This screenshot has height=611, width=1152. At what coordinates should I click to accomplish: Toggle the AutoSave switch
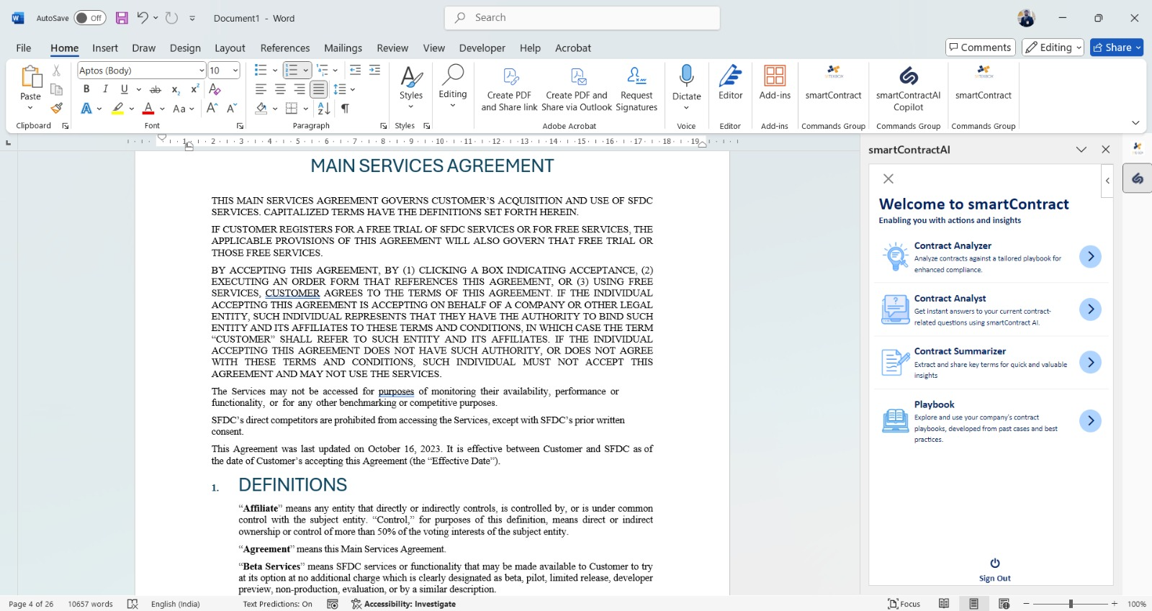89,18
